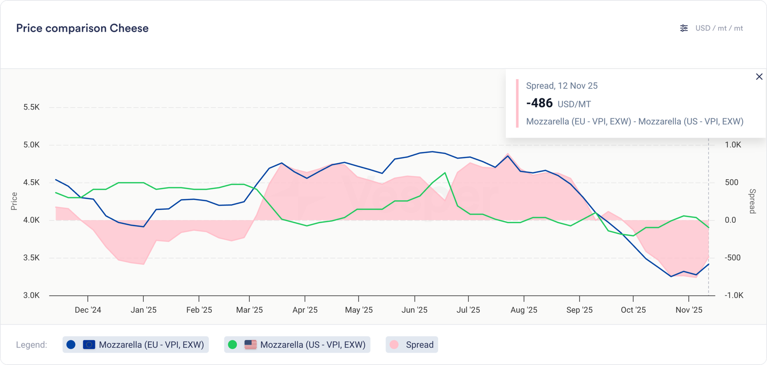The image size is (767, 365).
Task: Open the chart settings sliders icon
Action: (x=684, y=28)
